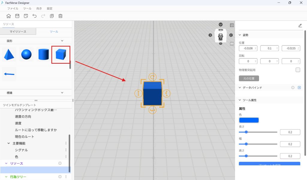
Task: Open the ファイル menu
Action: pyautogui.click(x=13, y=9)
